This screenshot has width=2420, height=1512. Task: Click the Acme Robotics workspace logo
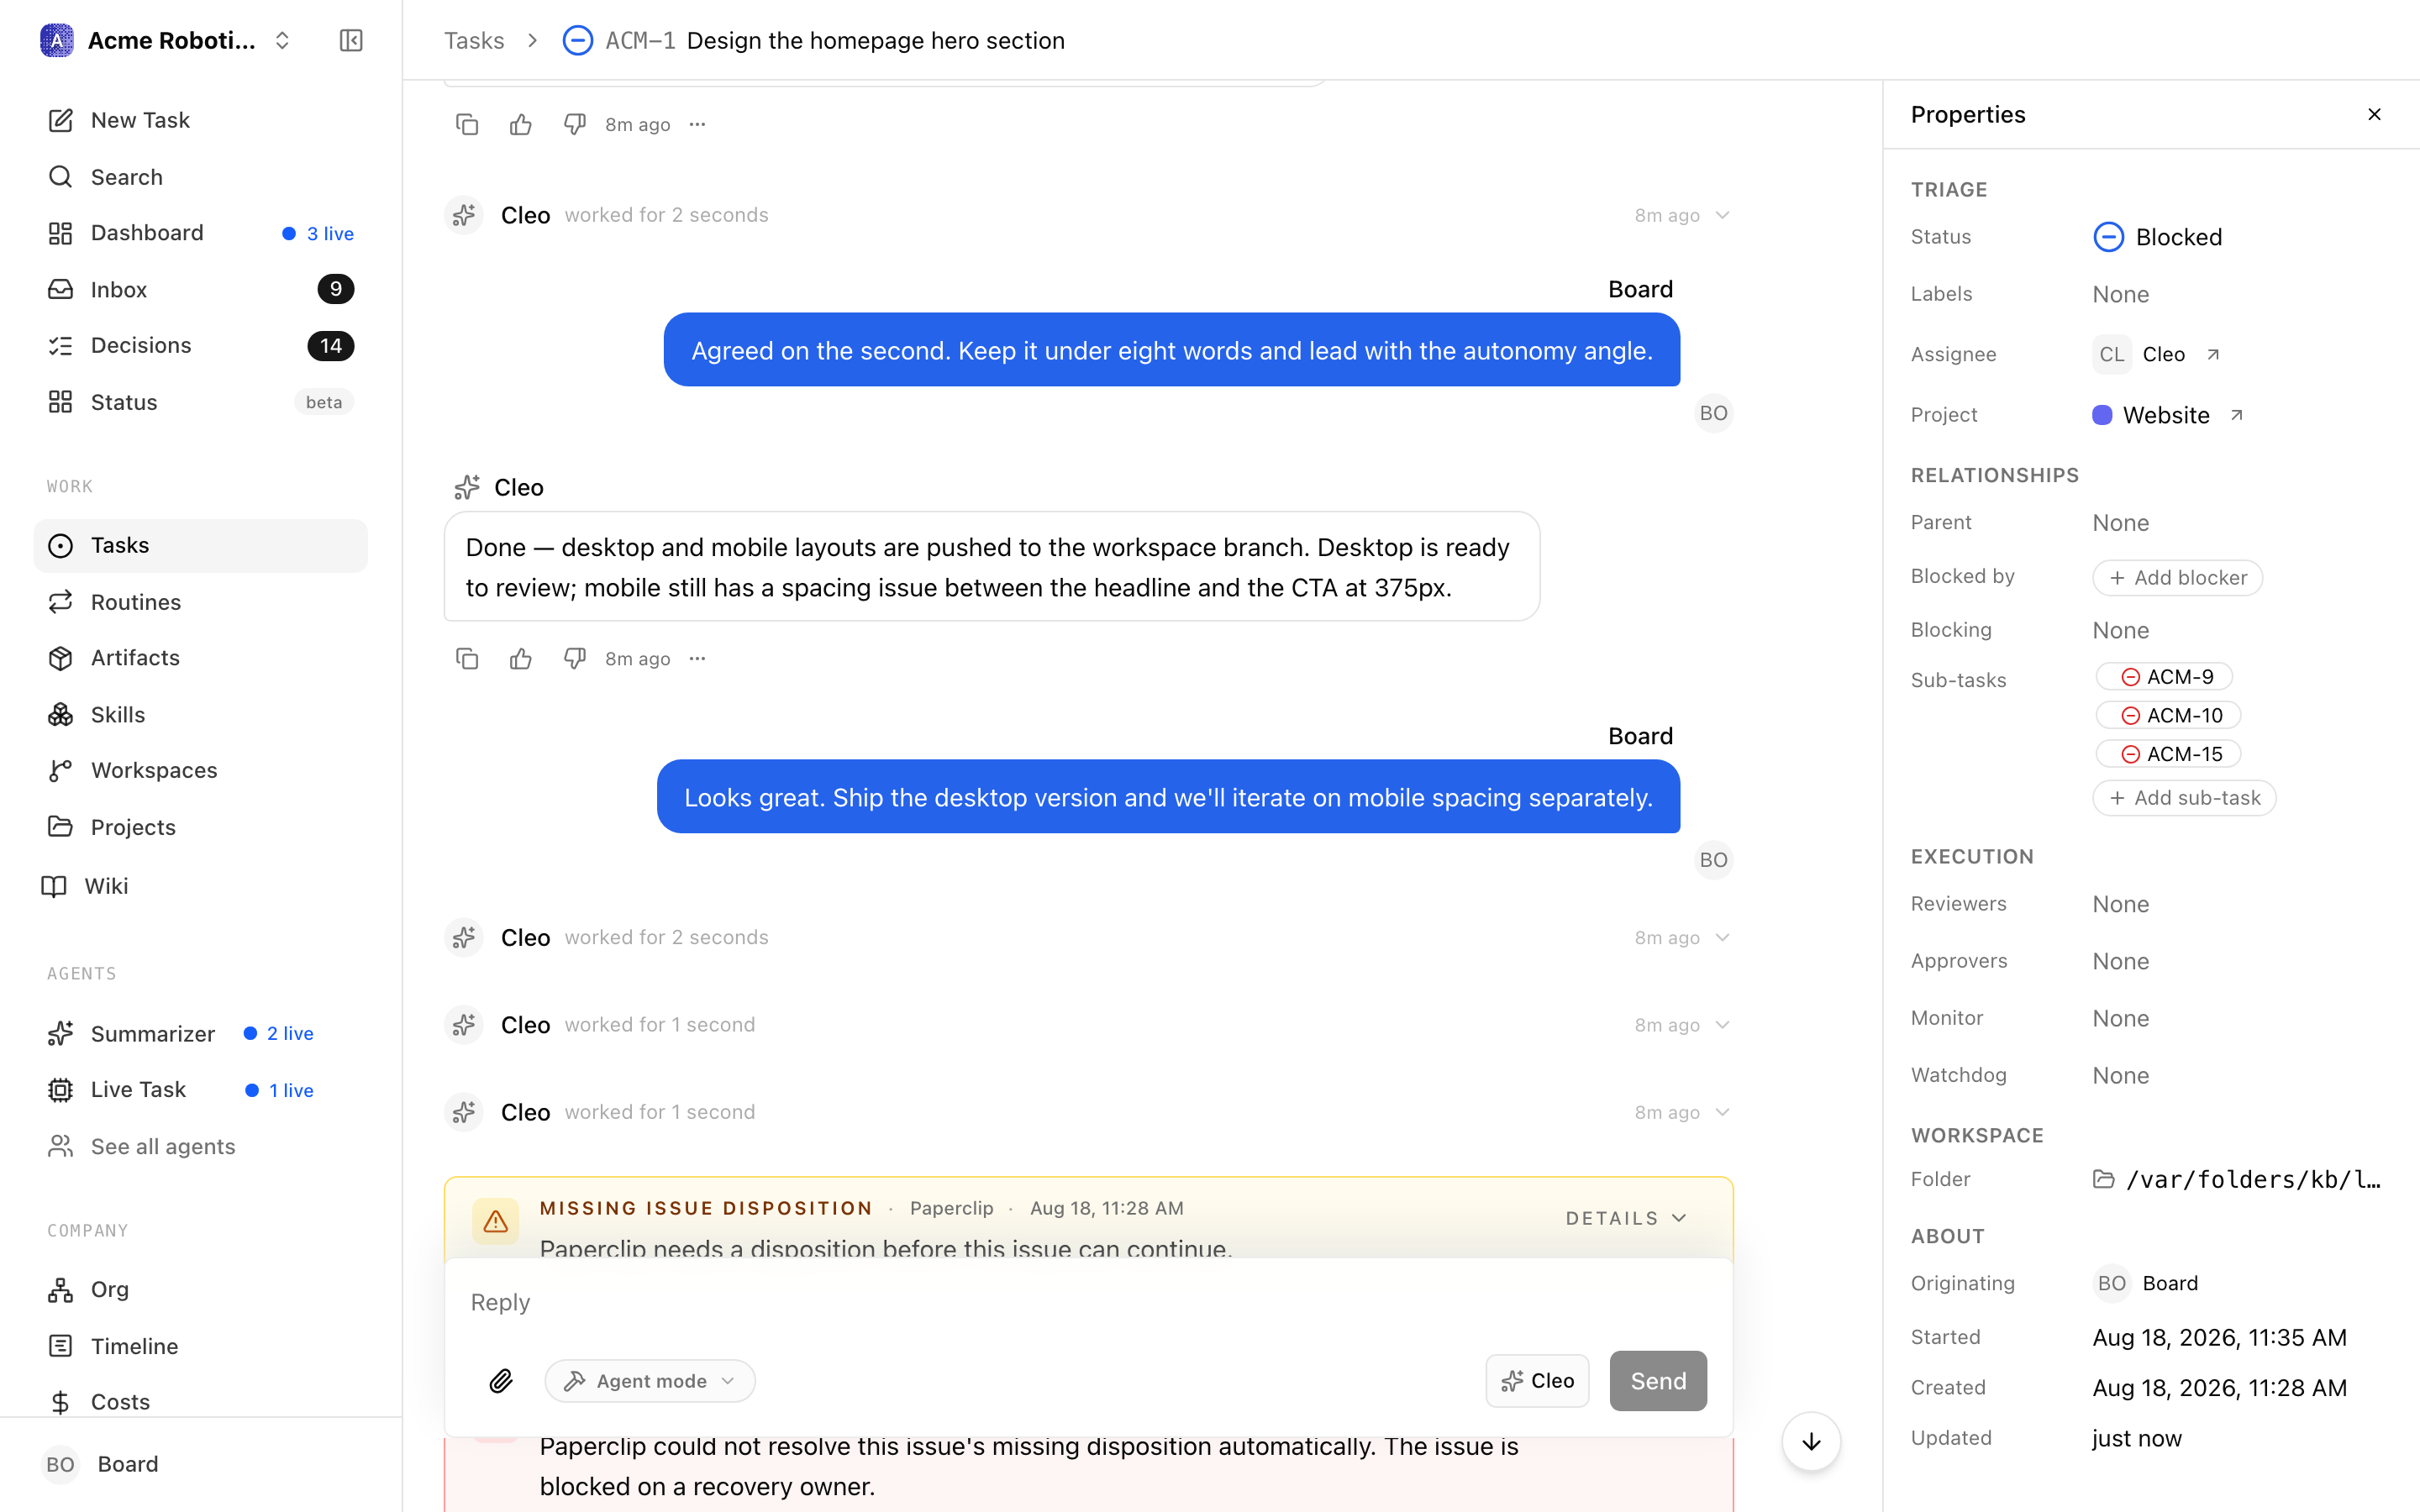click(57, 40)
